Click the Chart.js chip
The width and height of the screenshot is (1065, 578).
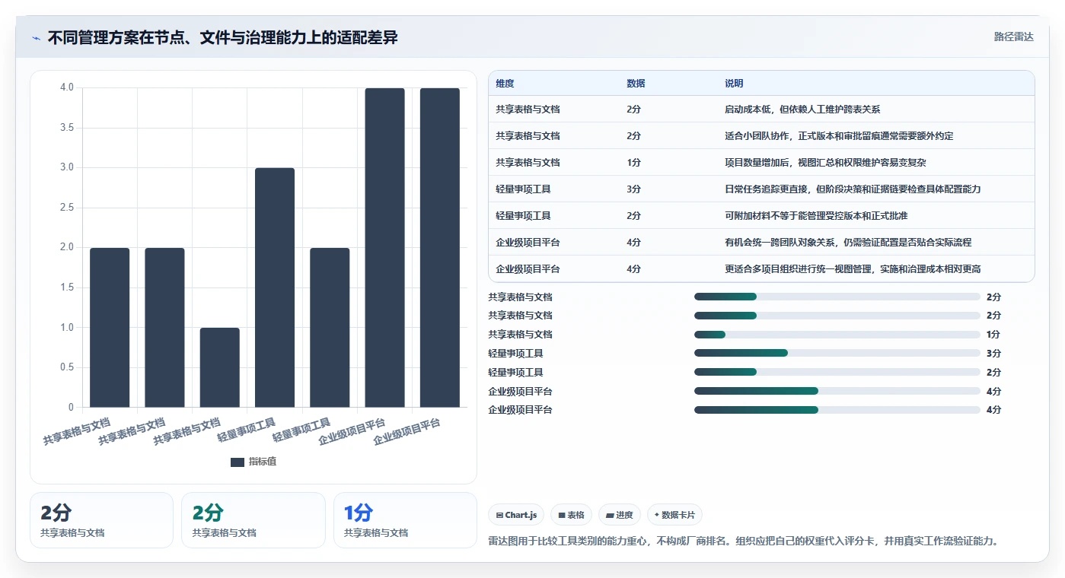(x=516, y=515)
